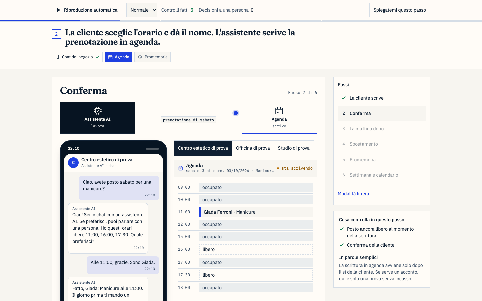
Task: Go to step 6 Settimana e calendario
Action: (x=382, y=175)
